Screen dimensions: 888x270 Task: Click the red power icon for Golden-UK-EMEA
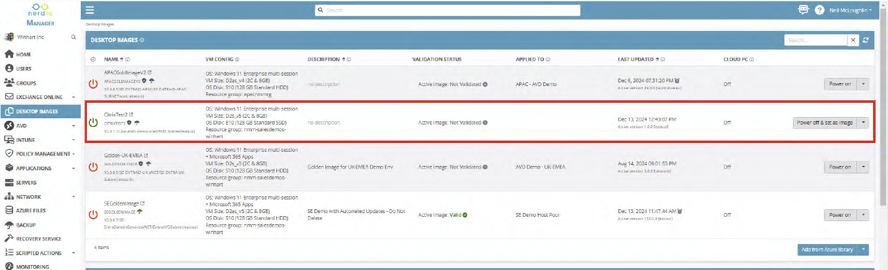pyautogui.click(x=93, y=167)
